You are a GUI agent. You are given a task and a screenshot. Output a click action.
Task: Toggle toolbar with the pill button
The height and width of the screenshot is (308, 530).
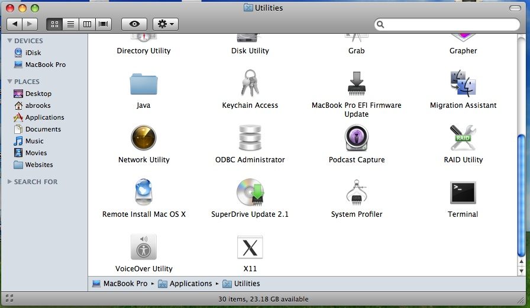[x=515, y=8]
